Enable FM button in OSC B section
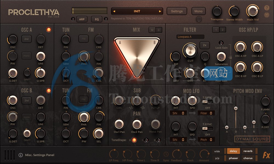This screenshot has width=274, height=164. 84,99
